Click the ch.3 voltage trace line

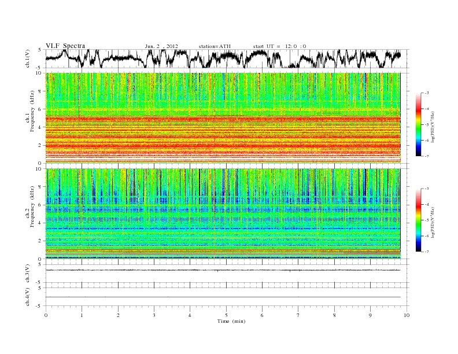click(223, 270)
